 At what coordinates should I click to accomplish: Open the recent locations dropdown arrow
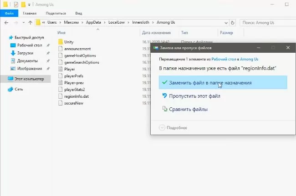(24, 22)
